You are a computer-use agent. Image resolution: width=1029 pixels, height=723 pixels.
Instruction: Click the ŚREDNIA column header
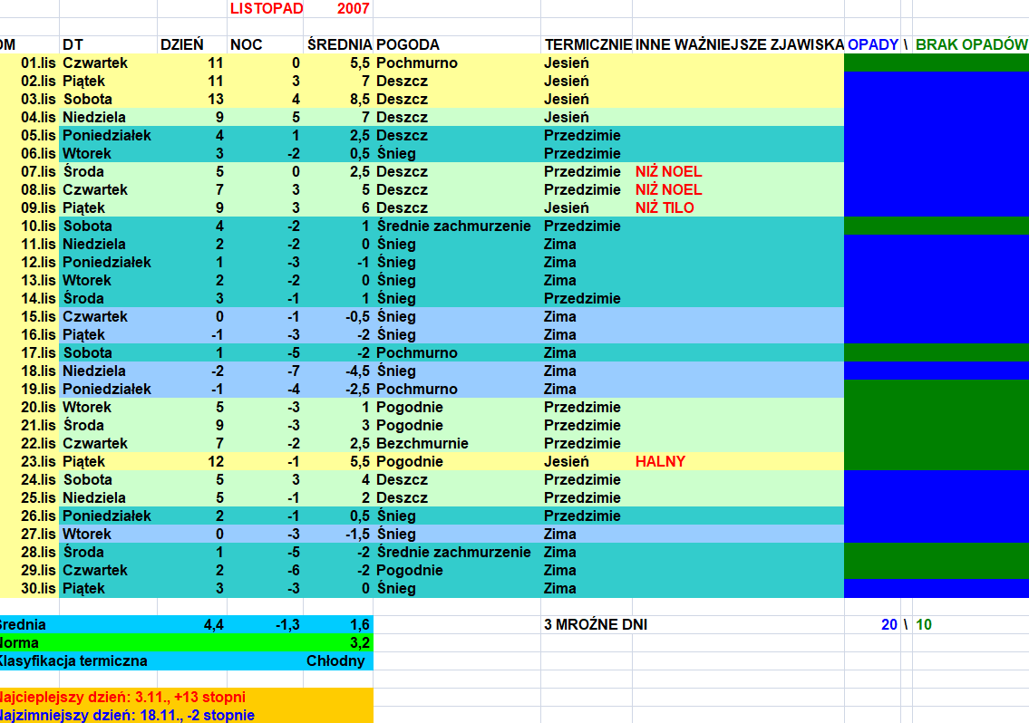338,44
